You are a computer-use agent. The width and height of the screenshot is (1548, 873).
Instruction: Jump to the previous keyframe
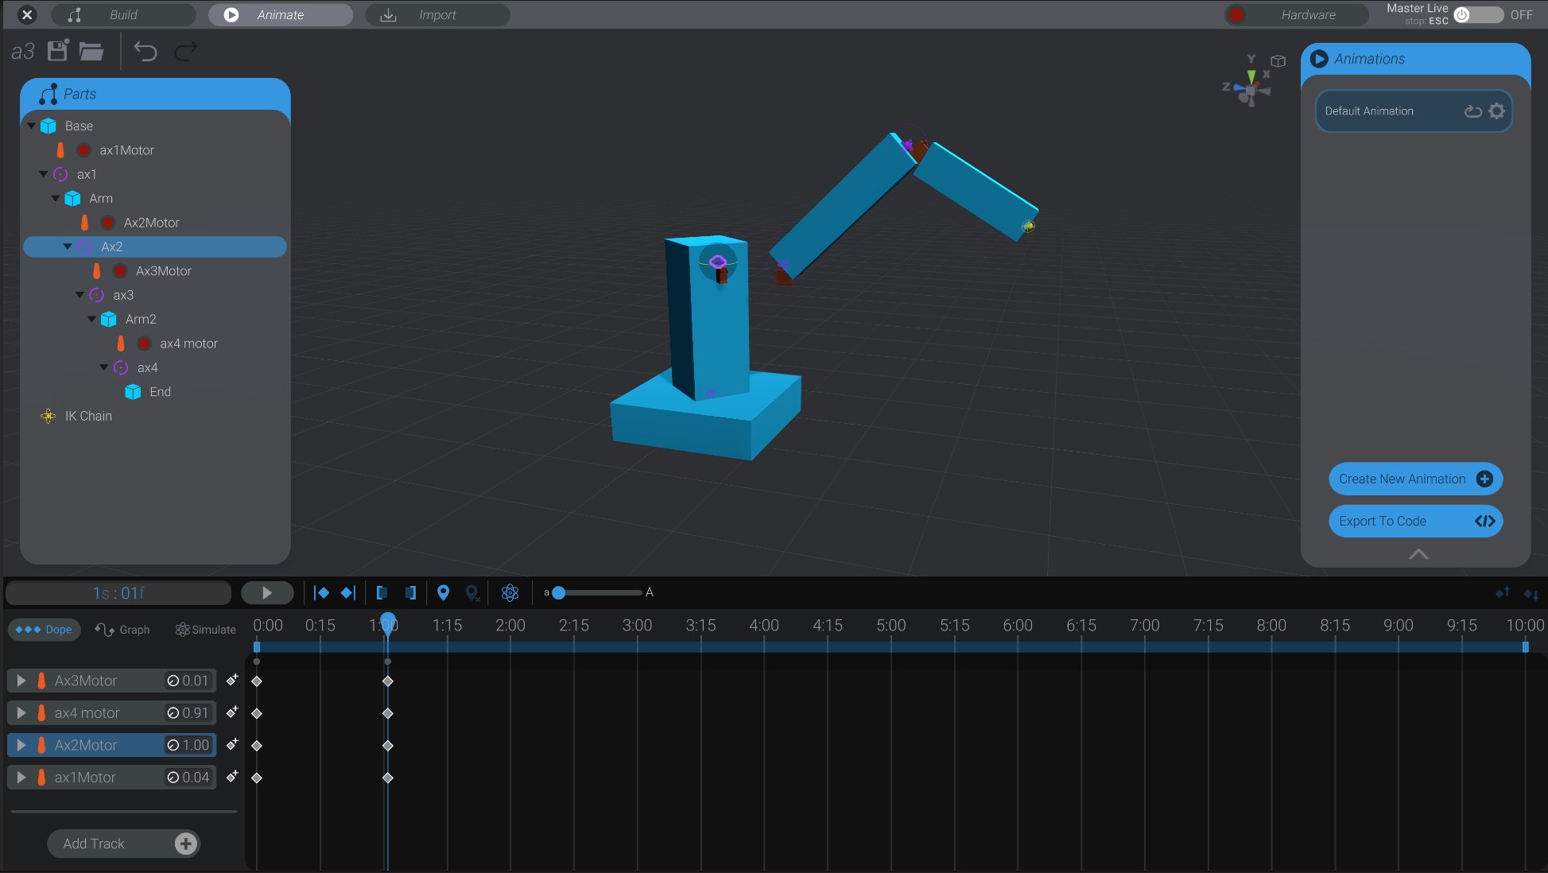point(321,592)
